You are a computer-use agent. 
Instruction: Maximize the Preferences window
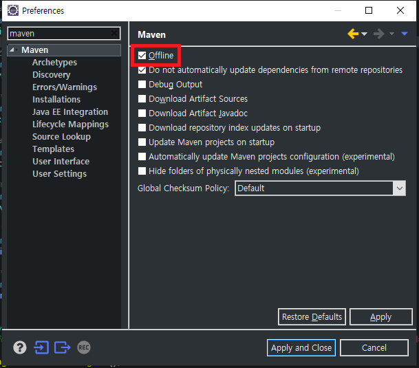click(369, 10)
